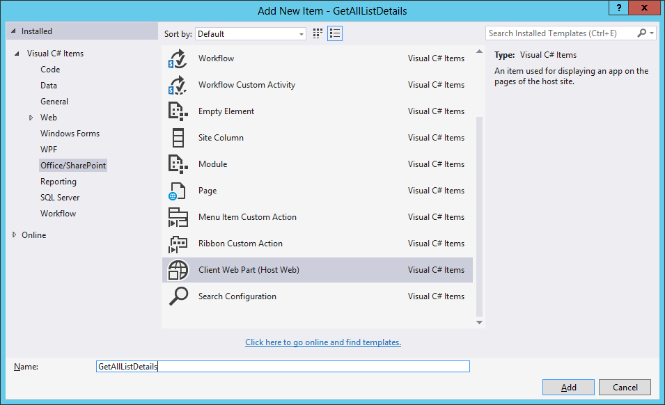Collapse the Installed section

click(13, 31)
